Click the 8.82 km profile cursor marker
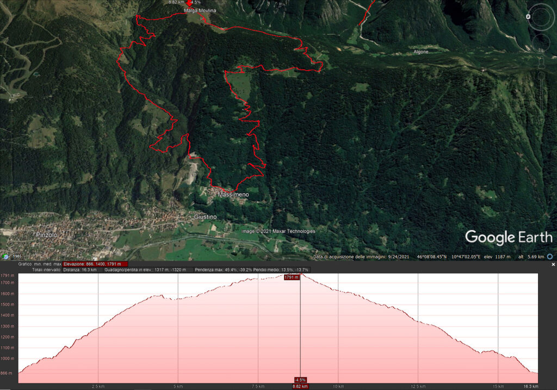557x390 pixels. click(x=300, y=386)
